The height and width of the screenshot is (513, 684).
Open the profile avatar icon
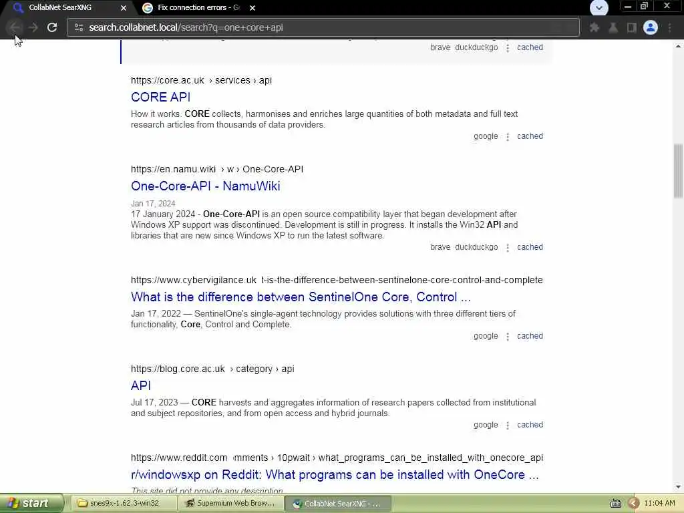point(651,27)
